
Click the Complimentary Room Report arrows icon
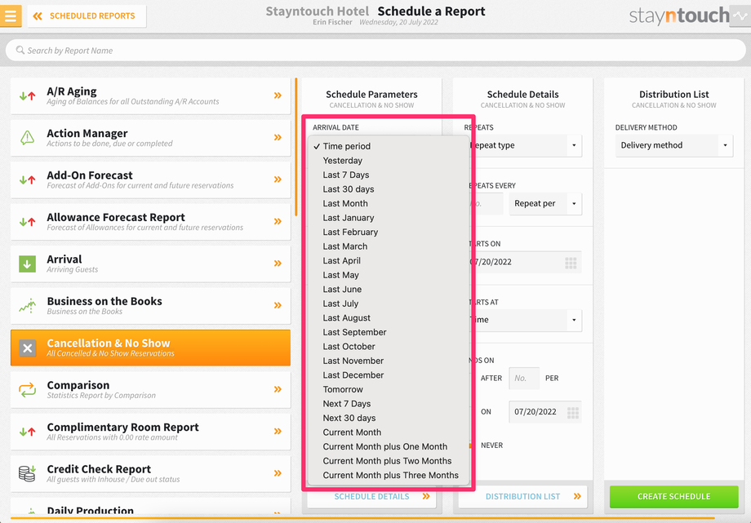coord(27,432)
